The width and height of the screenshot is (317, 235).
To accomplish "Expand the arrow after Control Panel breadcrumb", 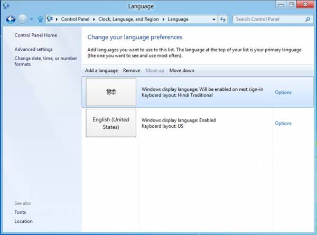I will pos(94,20).
